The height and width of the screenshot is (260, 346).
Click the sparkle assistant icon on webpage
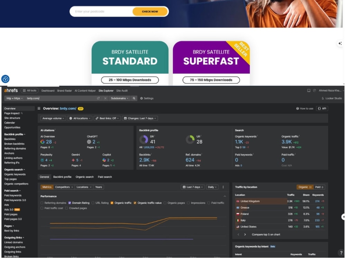[340, 44]
